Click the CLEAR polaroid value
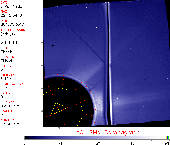Screen dimensions: 170x145 (x=6, y=61)
